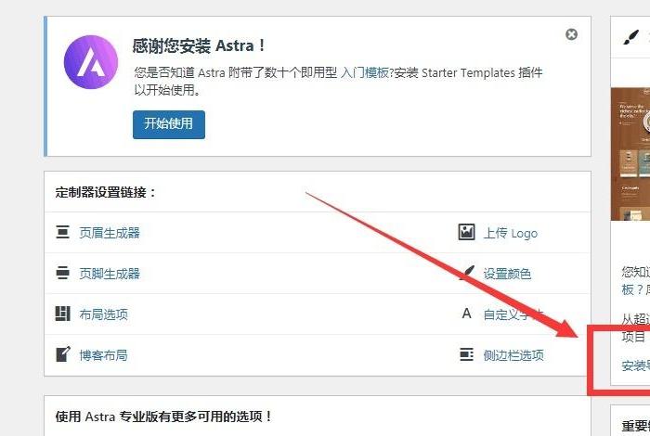The height and width of the screenshot is (436, 650).
Task: Click the sidebar options icon
Action: pyautogui.click(x=467, y=354)
